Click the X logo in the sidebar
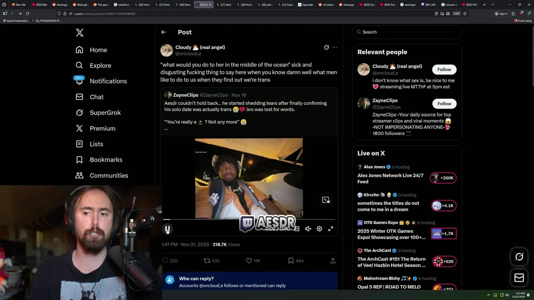534x300 pixels. coord(80,32)
